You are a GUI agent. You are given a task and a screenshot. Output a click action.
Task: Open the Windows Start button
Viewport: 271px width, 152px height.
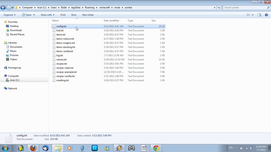click(x=6, y=148)
